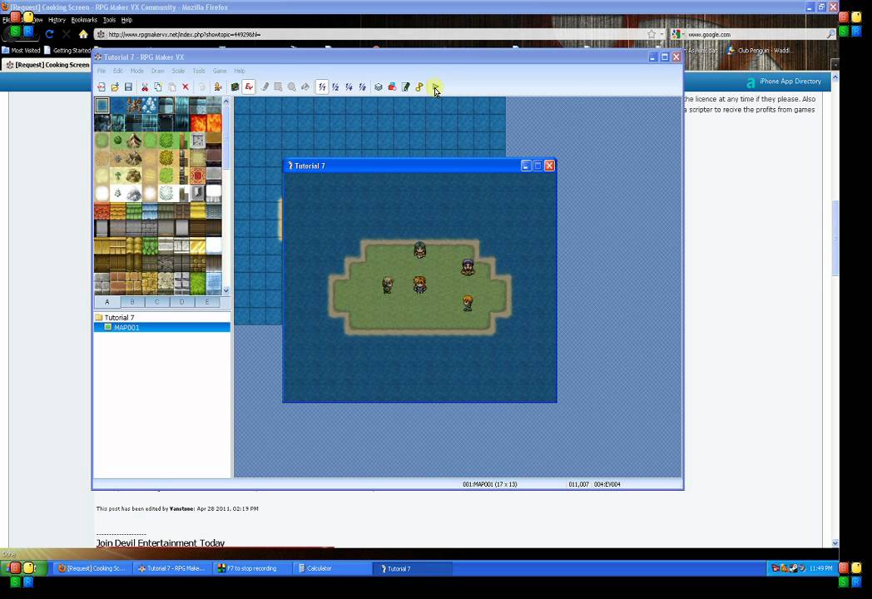Click the bookmark star in address bar
This screenshot has height=599, width=872.
[652, 34]
